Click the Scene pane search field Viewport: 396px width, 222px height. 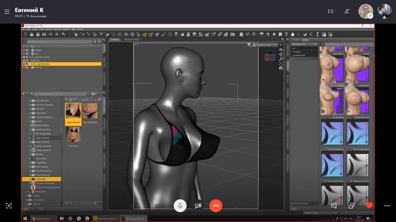pyautogui.click(x=59, y=42)
